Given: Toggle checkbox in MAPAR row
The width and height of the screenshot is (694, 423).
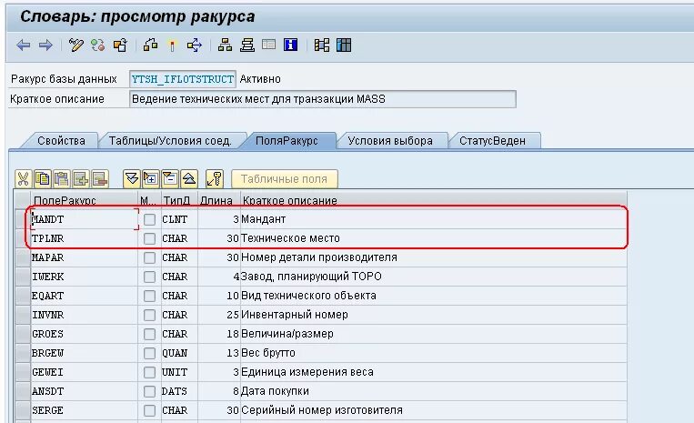Looking at the screenshot, I should point(149,257).
